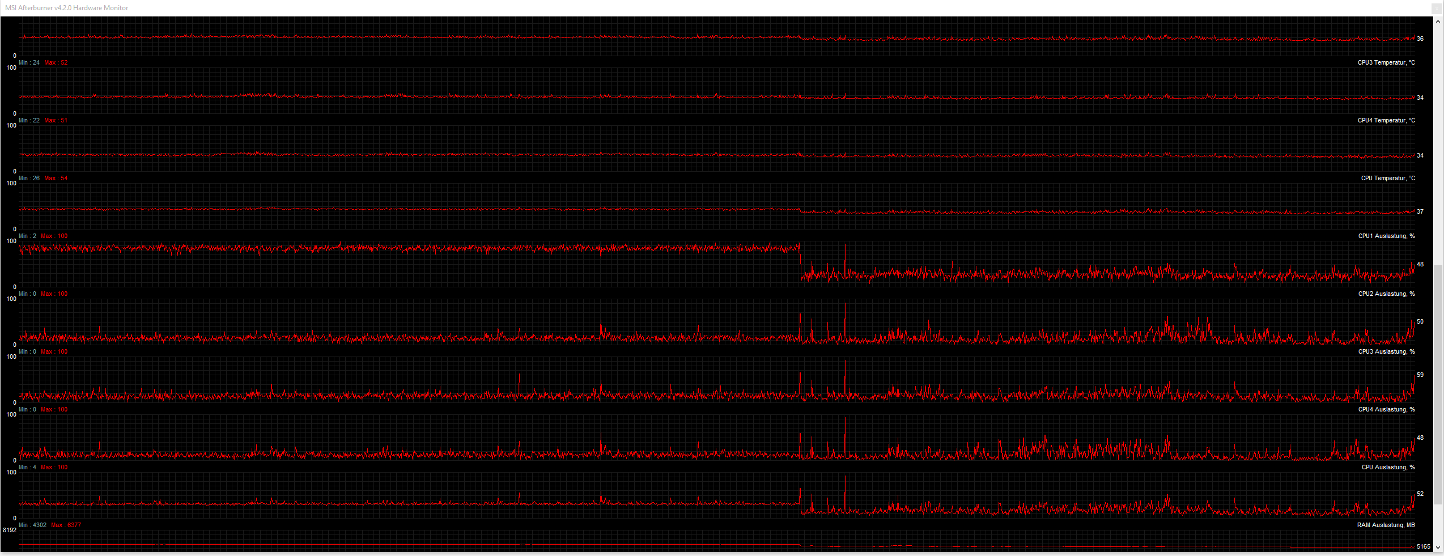Image resolution: width=1444 pixels, height=556 pixels.
Task: Click the CPU3 Auslastung current value 59
Action: [1420, 375]
